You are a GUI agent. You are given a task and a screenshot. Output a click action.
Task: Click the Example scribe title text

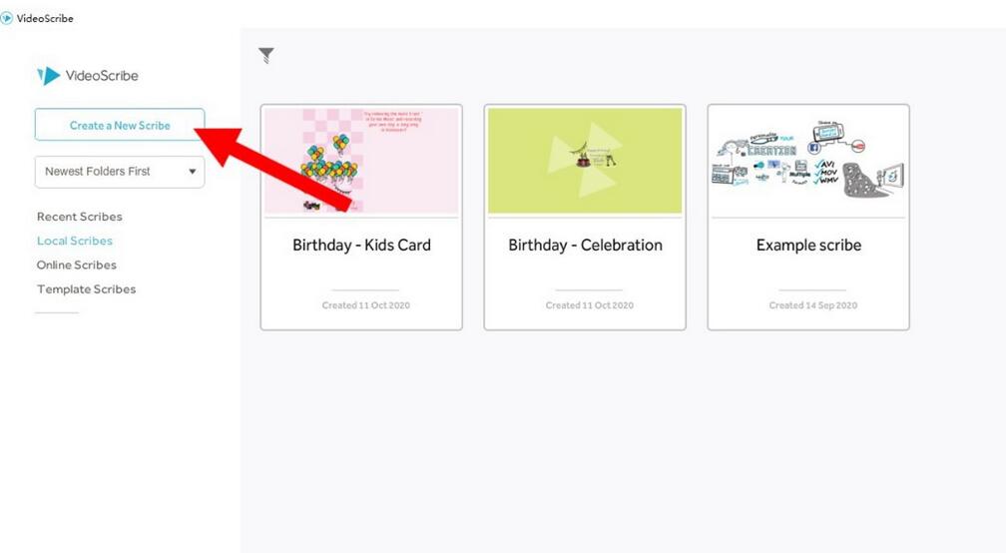[808, 246]
